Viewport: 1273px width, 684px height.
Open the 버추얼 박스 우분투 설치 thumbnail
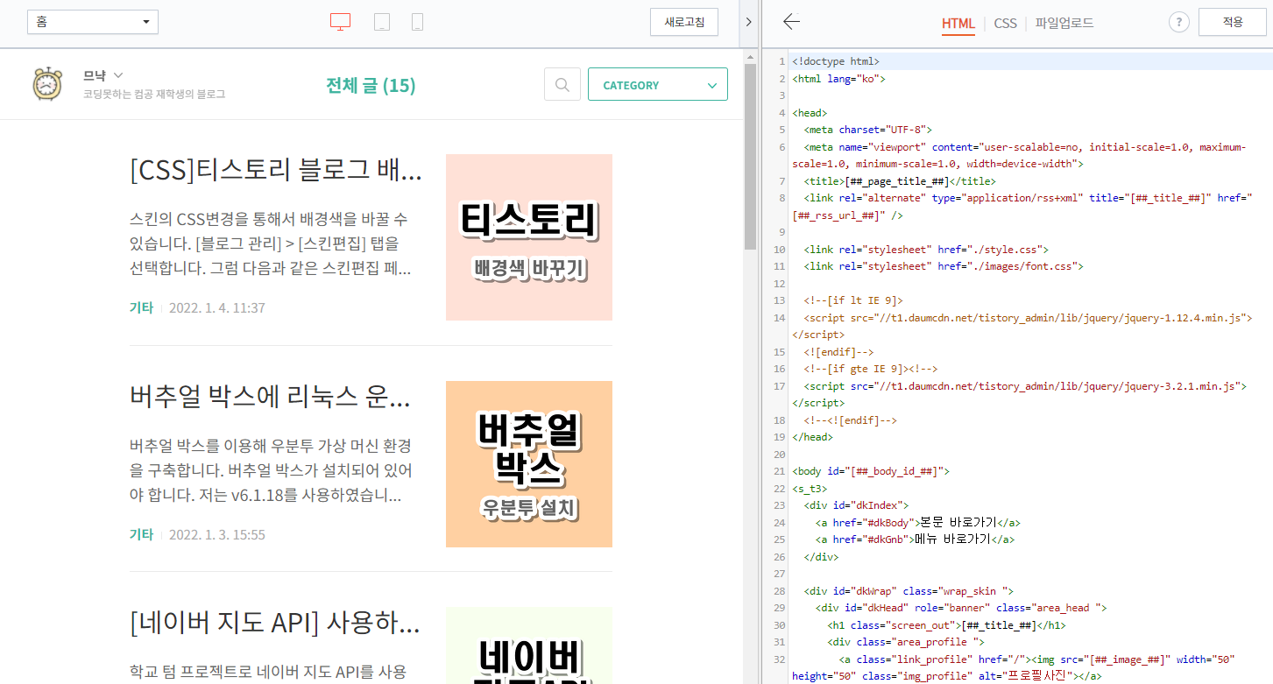[529, 464]
